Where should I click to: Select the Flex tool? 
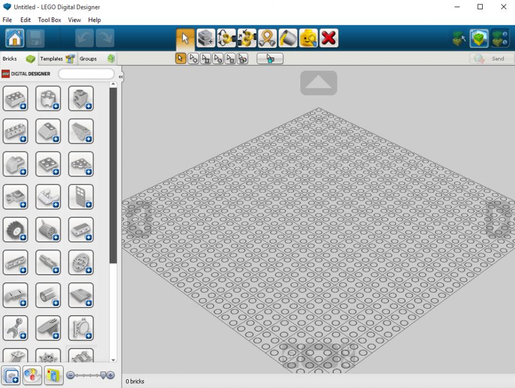[x=267, y=38]
